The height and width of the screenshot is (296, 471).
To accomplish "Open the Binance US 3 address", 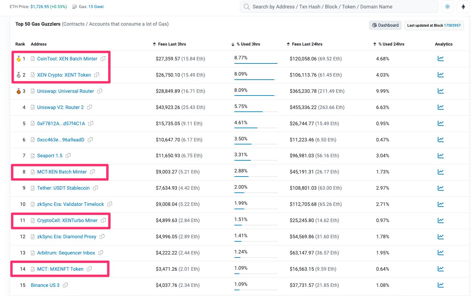I will [x=45, y=285].
